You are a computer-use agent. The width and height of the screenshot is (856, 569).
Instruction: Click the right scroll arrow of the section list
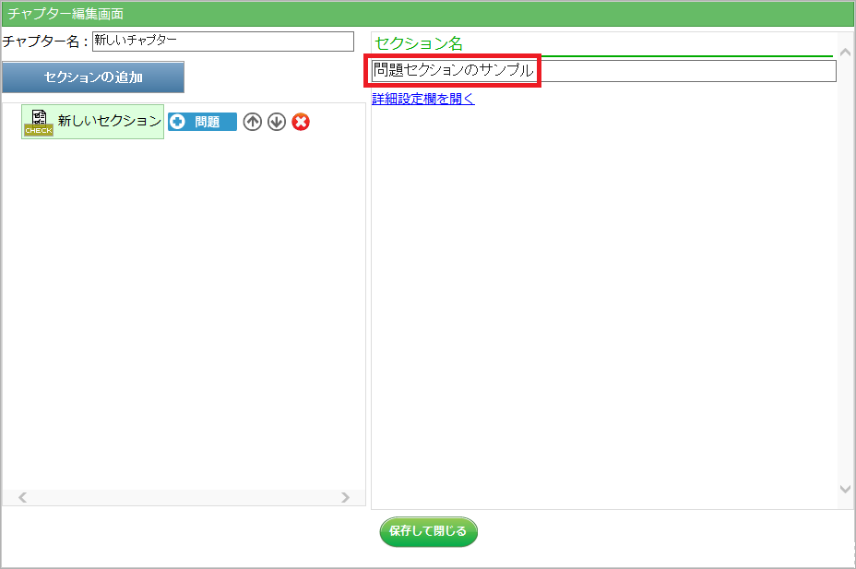345,498
